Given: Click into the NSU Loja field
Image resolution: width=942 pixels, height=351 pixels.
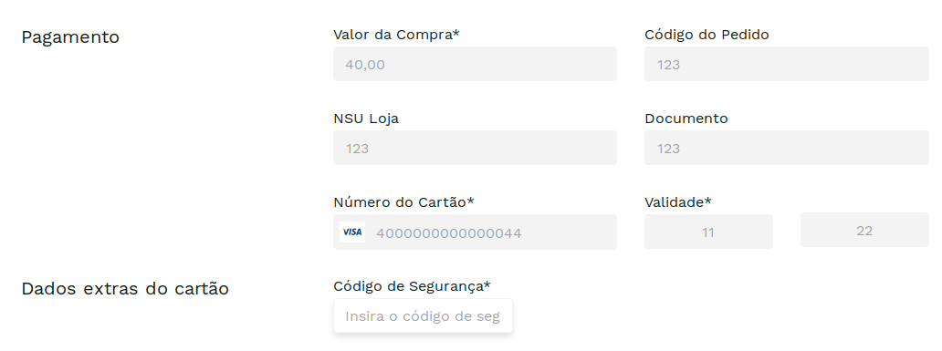Looking at the screenshot, I should (x=475, y=148).
